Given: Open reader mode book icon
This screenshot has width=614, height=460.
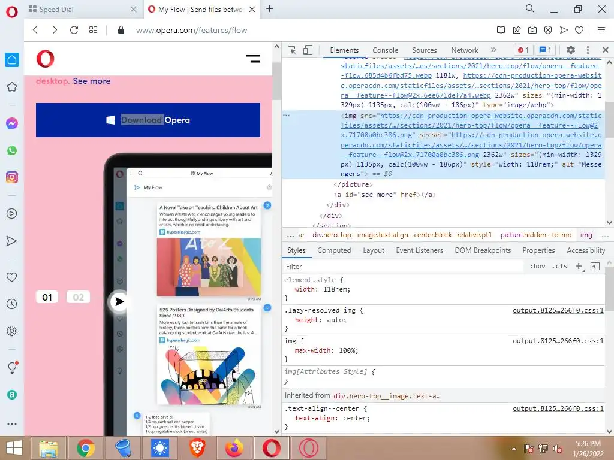Looking at the screenshot, I should click(x=501, y=30).
